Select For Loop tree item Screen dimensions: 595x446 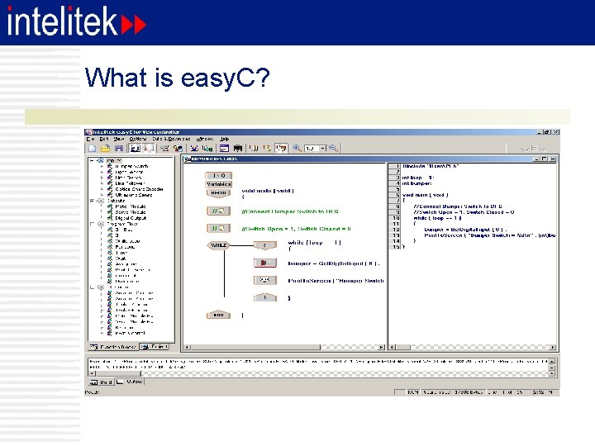126,247
